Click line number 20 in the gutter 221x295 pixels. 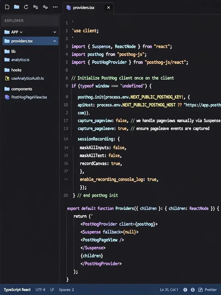pos(65,195)
